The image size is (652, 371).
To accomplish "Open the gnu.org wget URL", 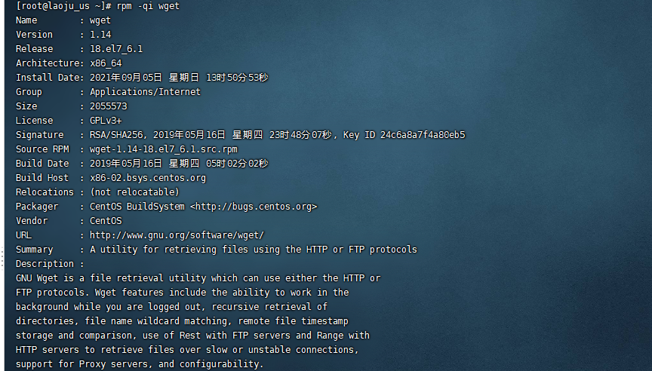I will 177,235.
